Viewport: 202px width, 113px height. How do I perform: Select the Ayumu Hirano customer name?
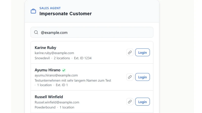(x=47, y=70)
